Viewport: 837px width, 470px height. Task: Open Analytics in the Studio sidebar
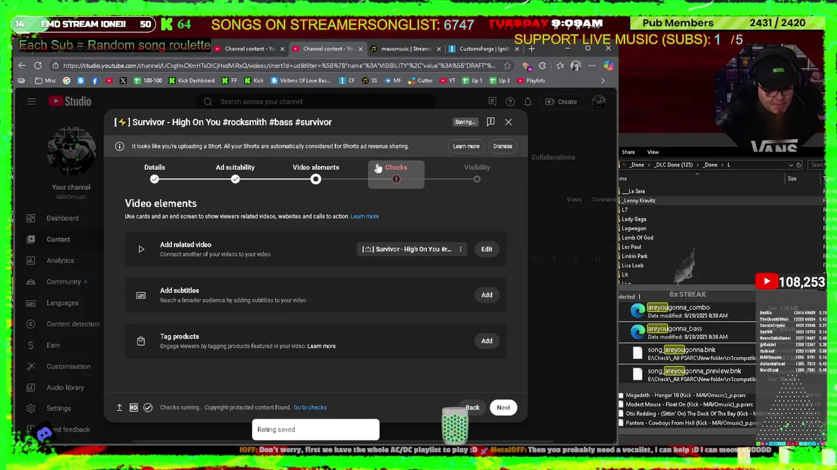coord(60,260)
